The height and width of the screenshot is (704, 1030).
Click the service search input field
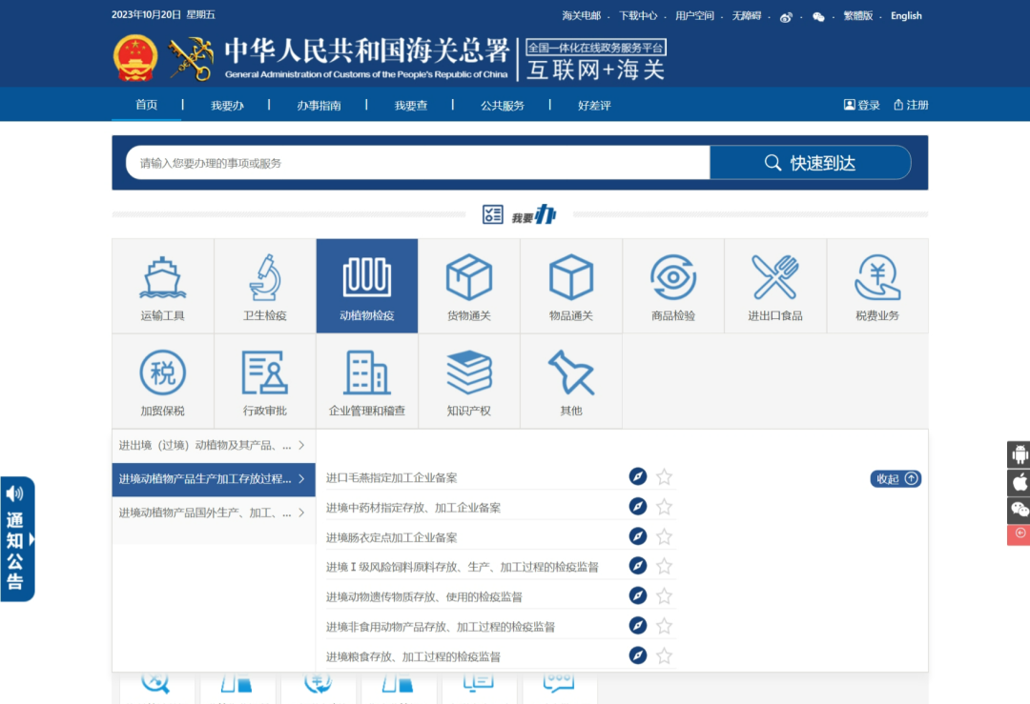pos(418,163)
